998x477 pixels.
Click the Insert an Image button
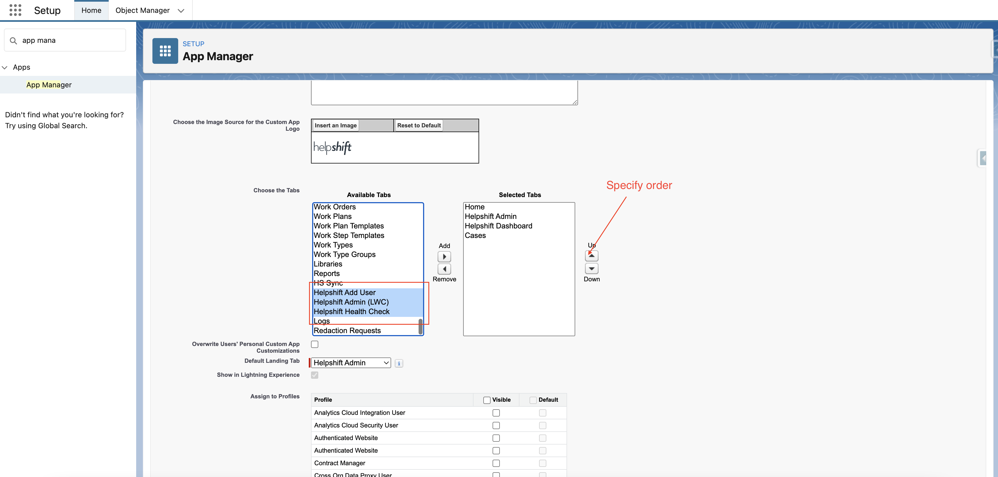tap(335, 125)
